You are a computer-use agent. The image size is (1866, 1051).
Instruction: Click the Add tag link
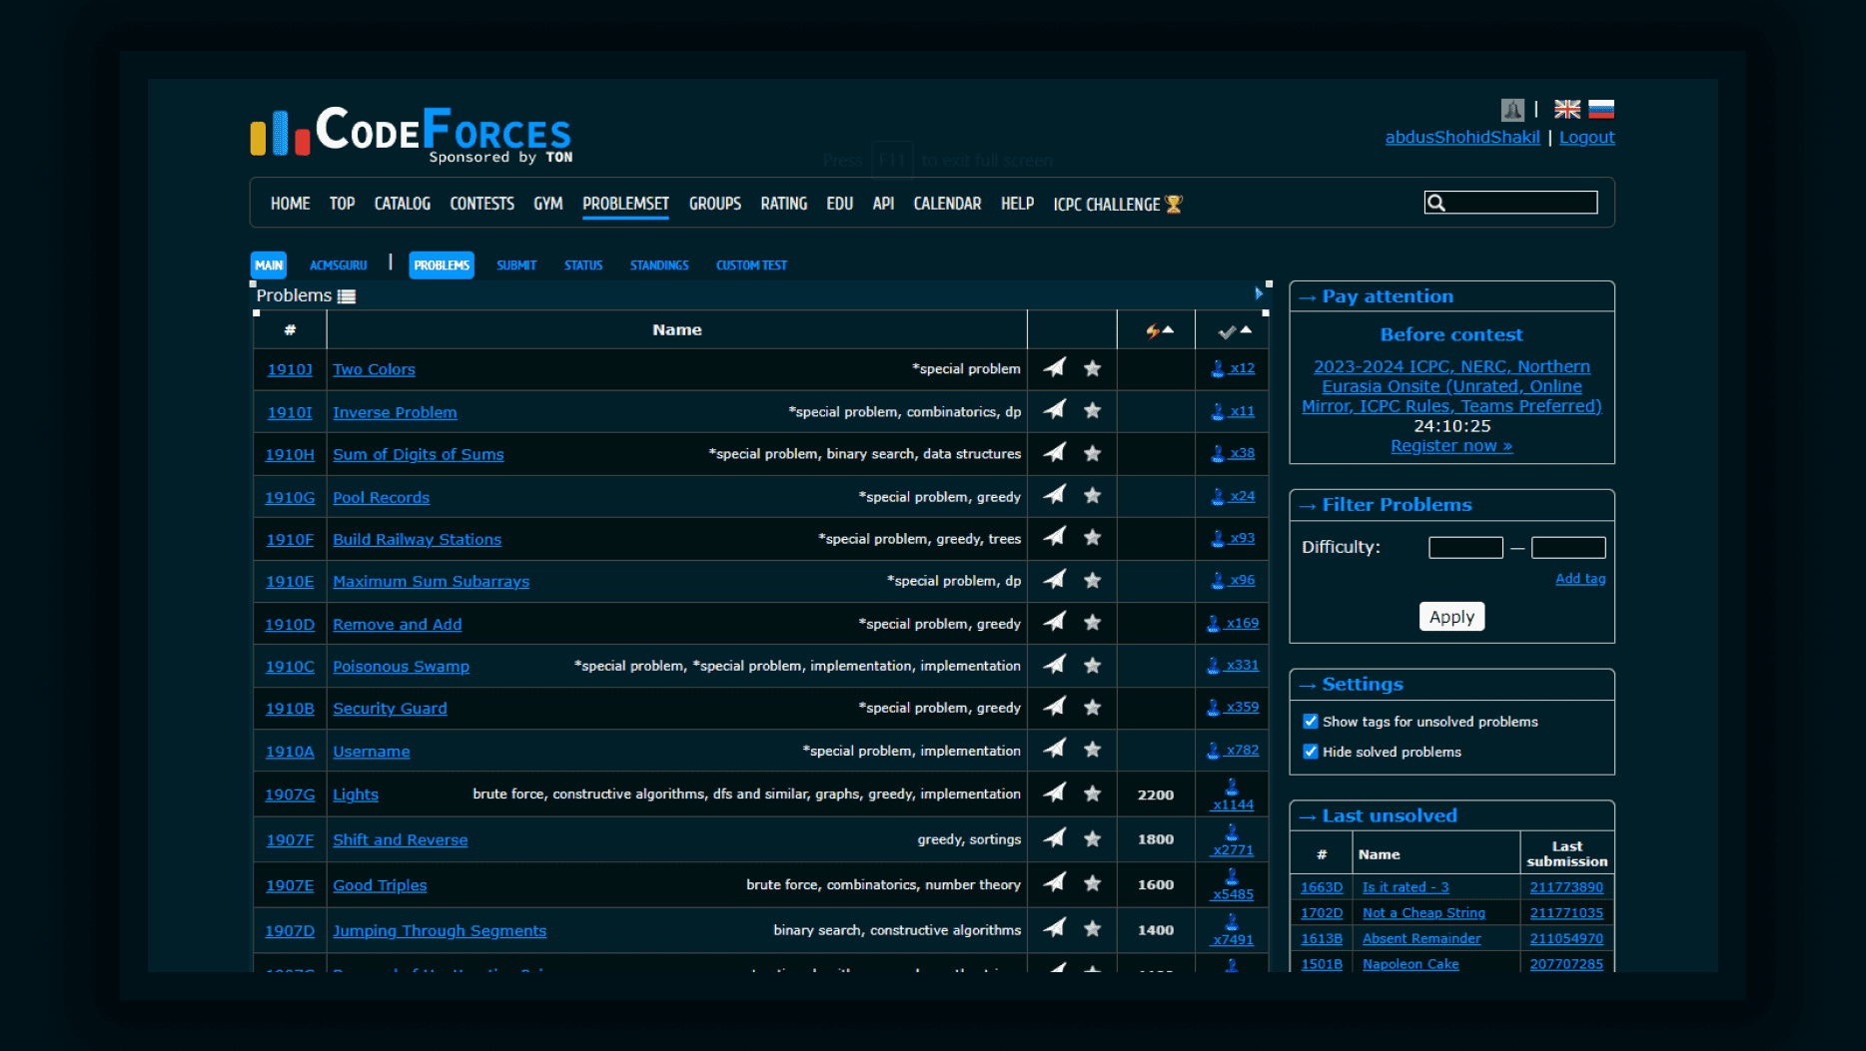(1580, 579)
